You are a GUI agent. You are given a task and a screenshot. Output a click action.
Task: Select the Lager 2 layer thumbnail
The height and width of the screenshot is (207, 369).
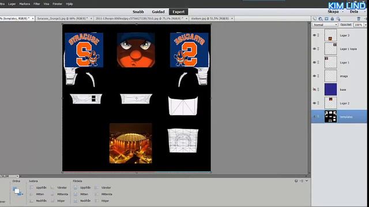[x=330, y=103]
